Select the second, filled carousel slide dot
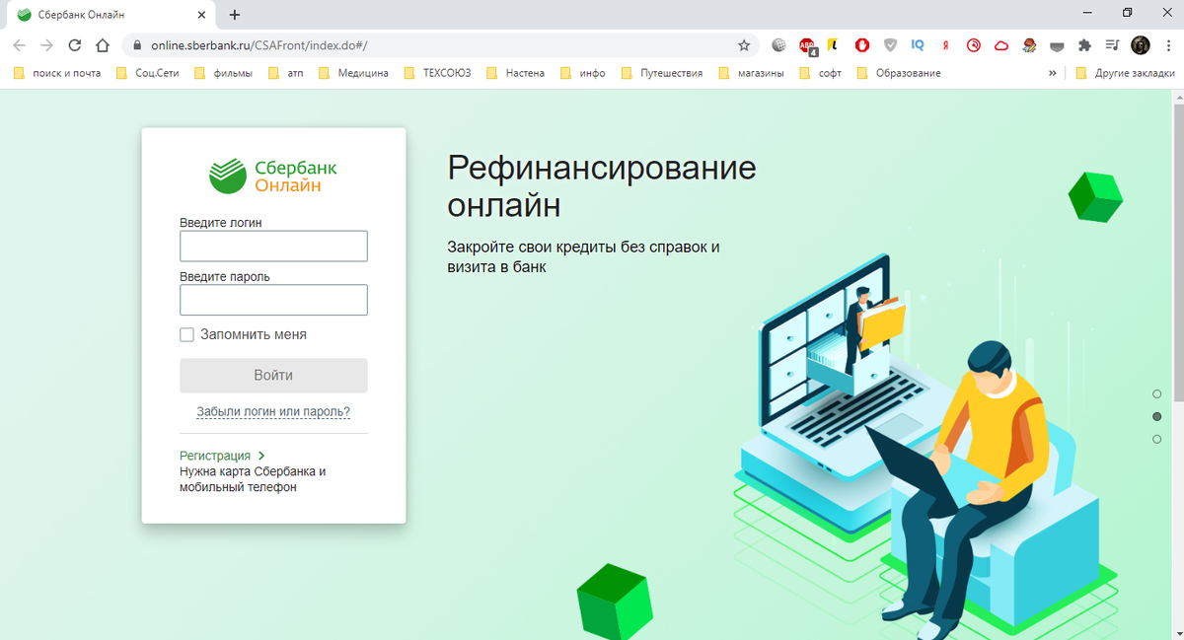The image size is (1184, 640). 1157,417
